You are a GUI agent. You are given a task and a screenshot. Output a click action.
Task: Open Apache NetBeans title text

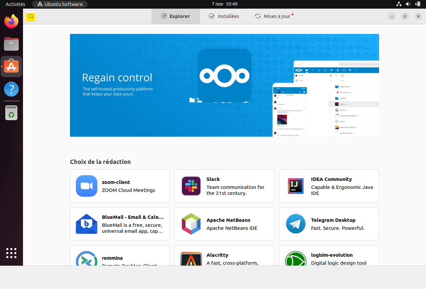coord(228,220)
